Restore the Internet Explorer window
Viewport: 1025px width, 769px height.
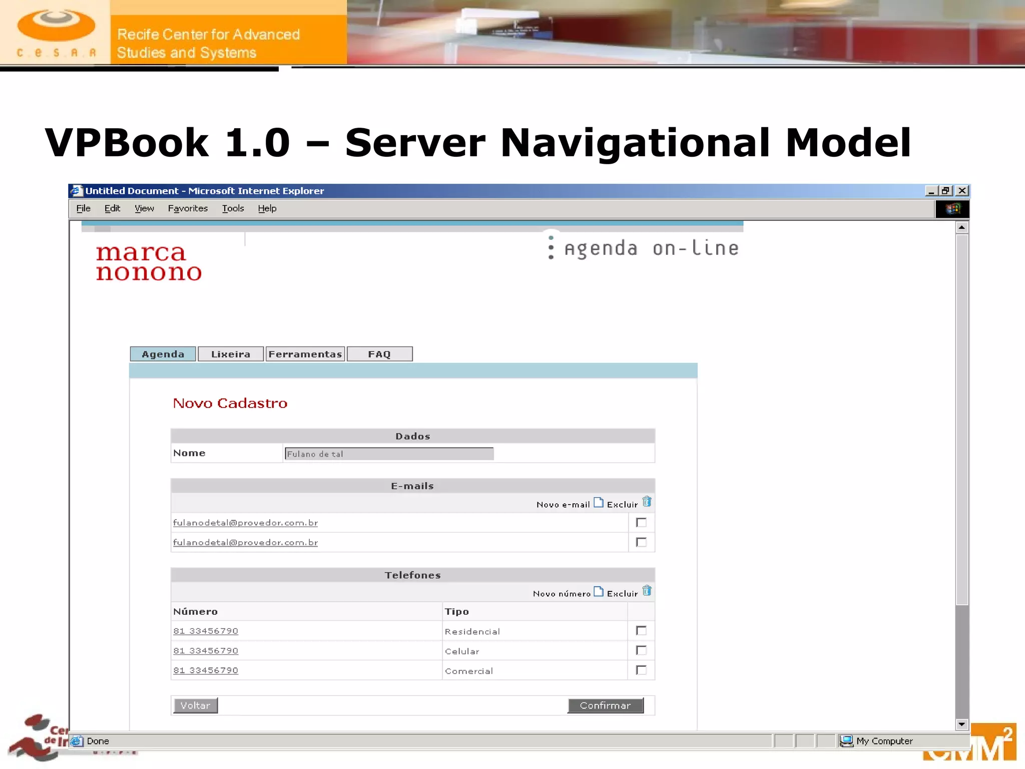(x=945, y=191)
